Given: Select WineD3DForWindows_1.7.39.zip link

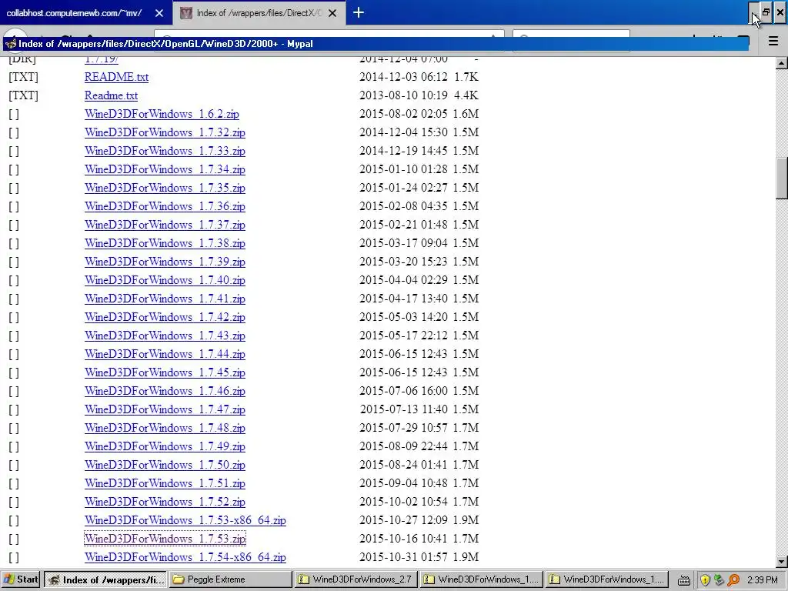Looking at the screenshot, I should coord(165,262).
